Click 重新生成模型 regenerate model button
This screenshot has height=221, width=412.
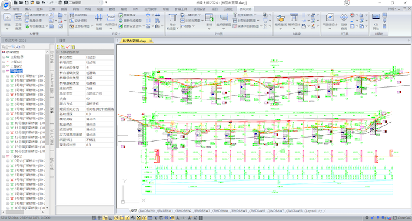click(130, 21)
